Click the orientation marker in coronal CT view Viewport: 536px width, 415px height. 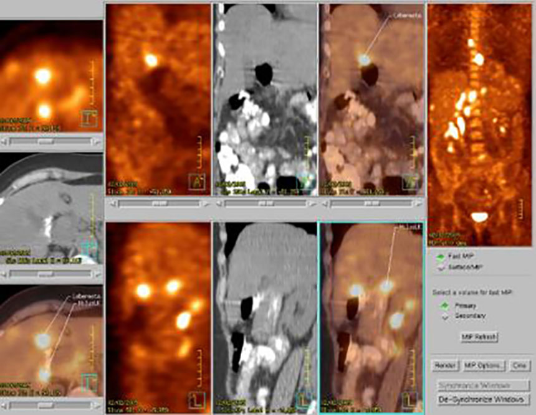pyautogui.click(x=304, y=182)
